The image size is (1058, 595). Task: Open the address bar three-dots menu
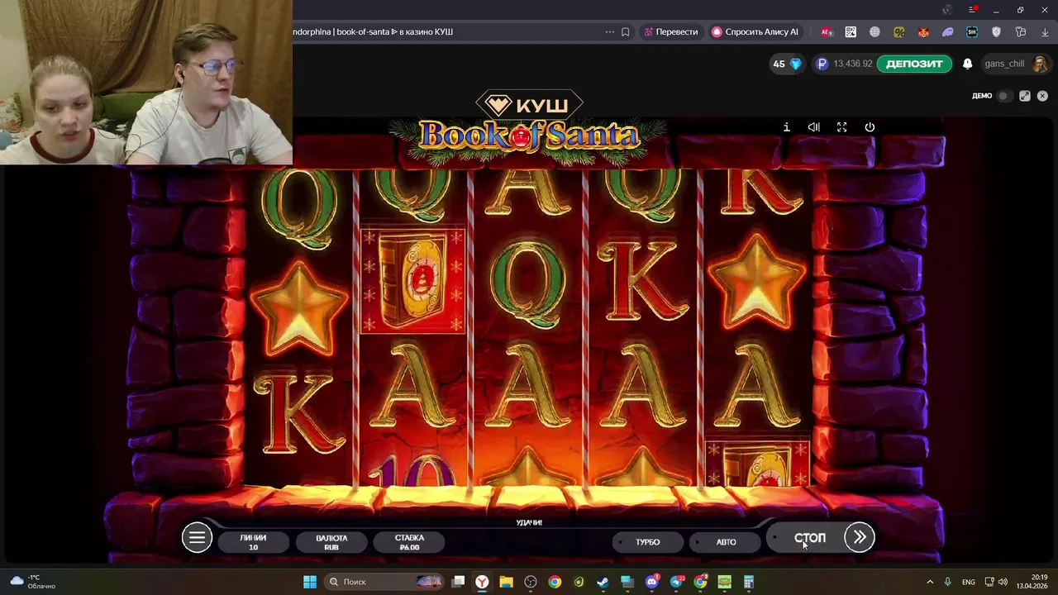click(610, 31)
